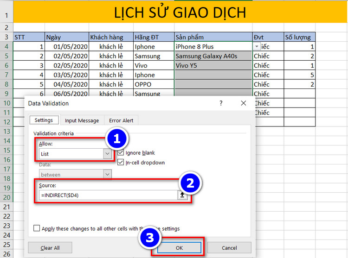Select the Vivo cell in Hãng ĐT column
The width and height of the screenshot is (348, 258).
[x=154, y=66]
